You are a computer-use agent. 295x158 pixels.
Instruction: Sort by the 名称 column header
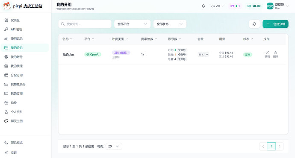[x=67, y=39]
